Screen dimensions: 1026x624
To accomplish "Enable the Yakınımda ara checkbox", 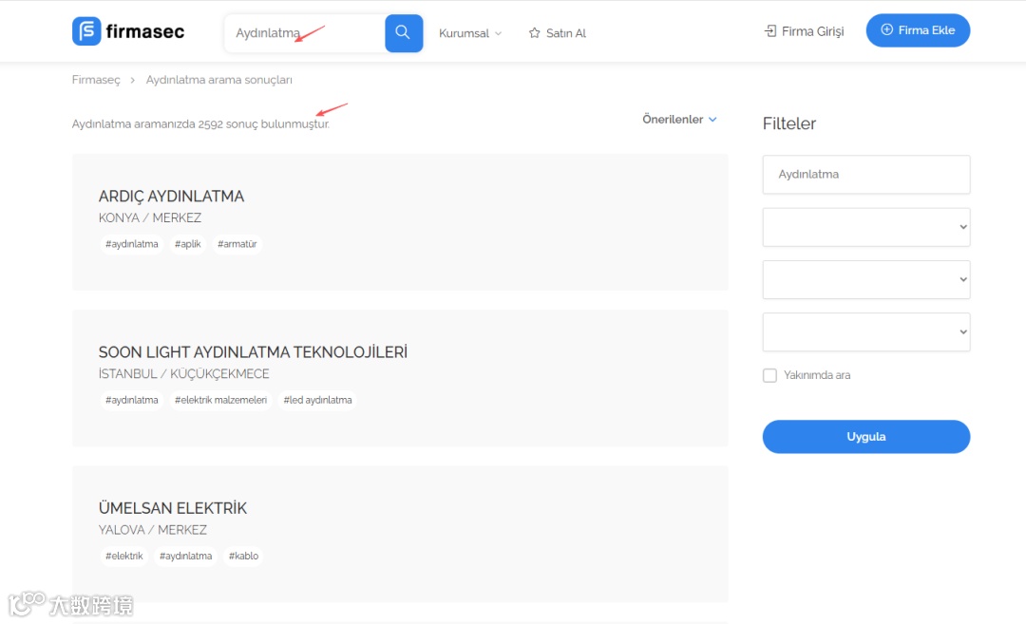I will point(769,375).
